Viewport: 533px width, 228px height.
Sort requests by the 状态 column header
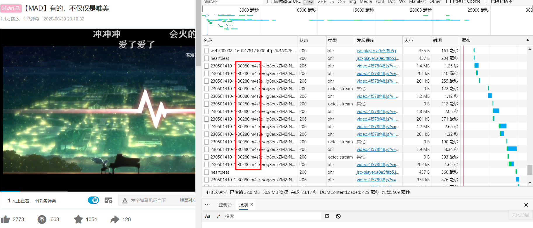(312, 40)
